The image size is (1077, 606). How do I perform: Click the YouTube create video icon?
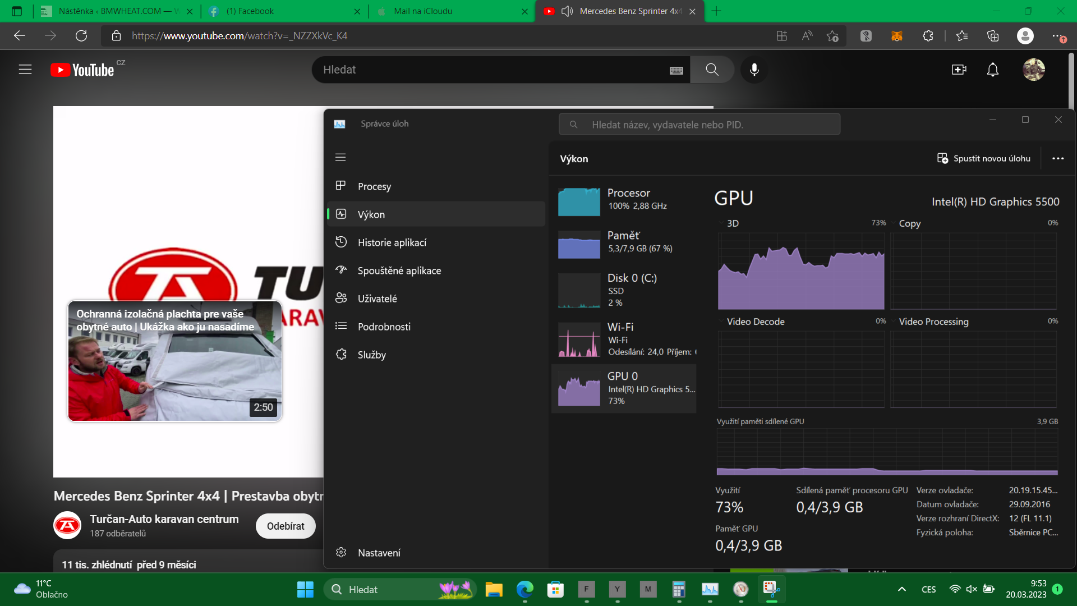pyautogui.click(x=959, y=70)
